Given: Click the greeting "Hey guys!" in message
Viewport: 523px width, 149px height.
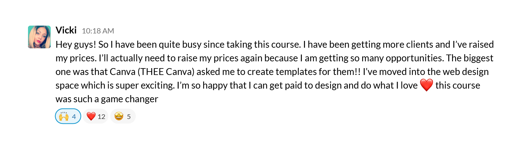Looking at the screenshot, I should [76, 45].
